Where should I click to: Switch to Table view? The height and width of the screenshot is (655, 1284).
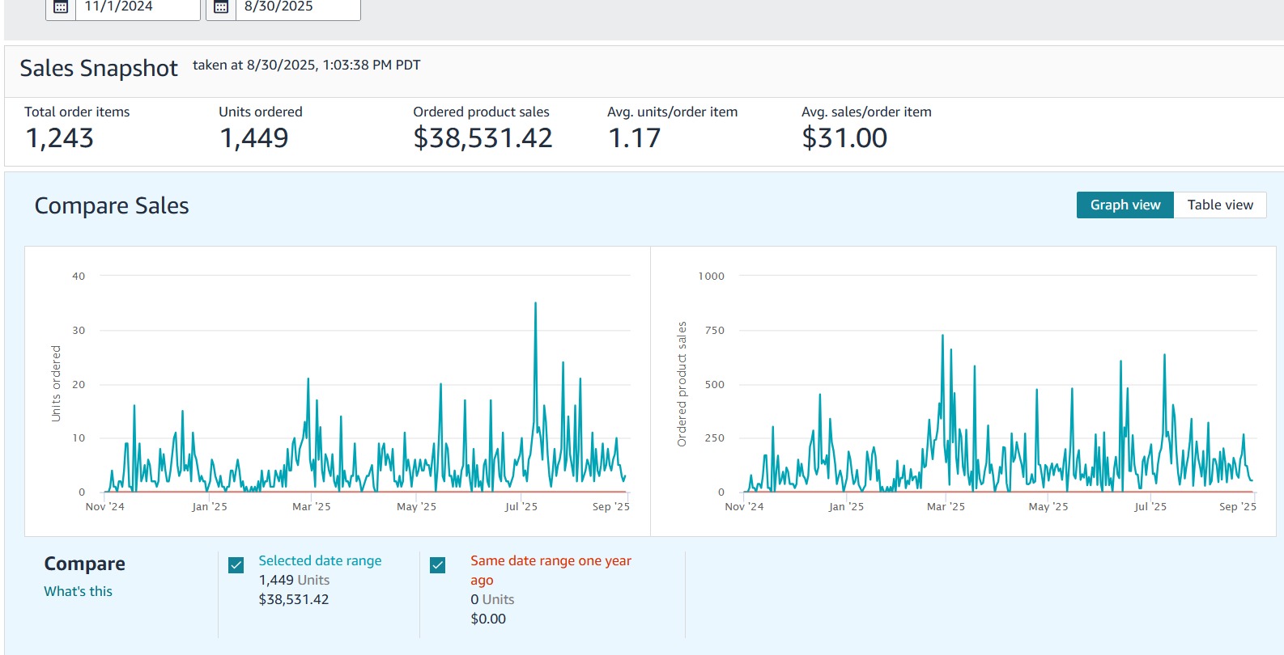1219,205
